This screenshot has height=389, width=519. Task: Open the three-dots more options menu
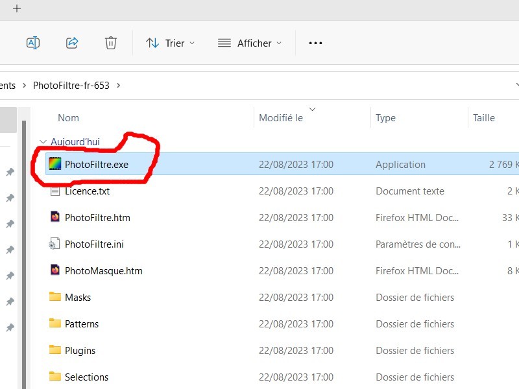315,43
